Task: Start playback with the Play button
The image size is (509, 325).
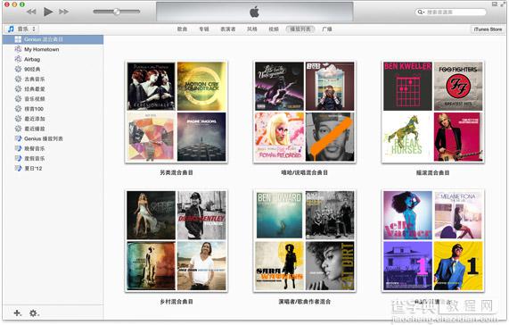Action: pos(48,12)
